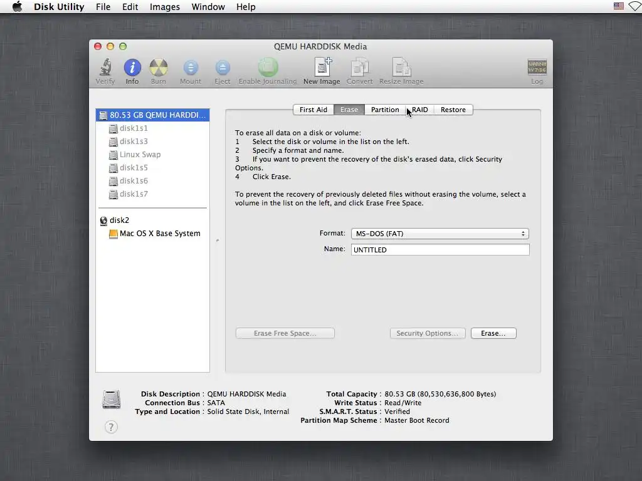642x481 pixels.
Task: Open the File menu
Action: click(103, 6)
